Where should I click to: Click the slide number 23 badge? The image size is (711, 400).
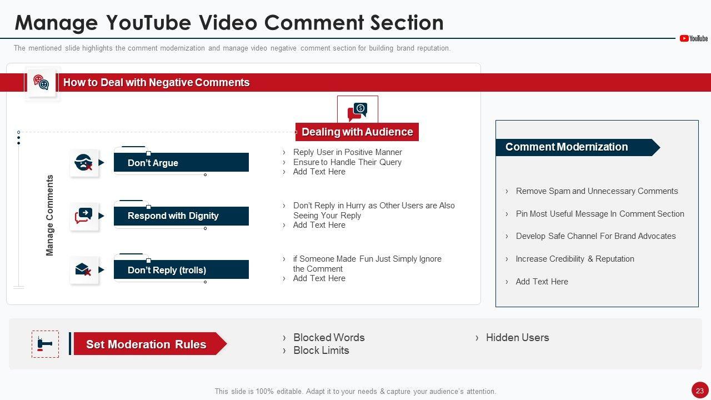click(699, 389)
